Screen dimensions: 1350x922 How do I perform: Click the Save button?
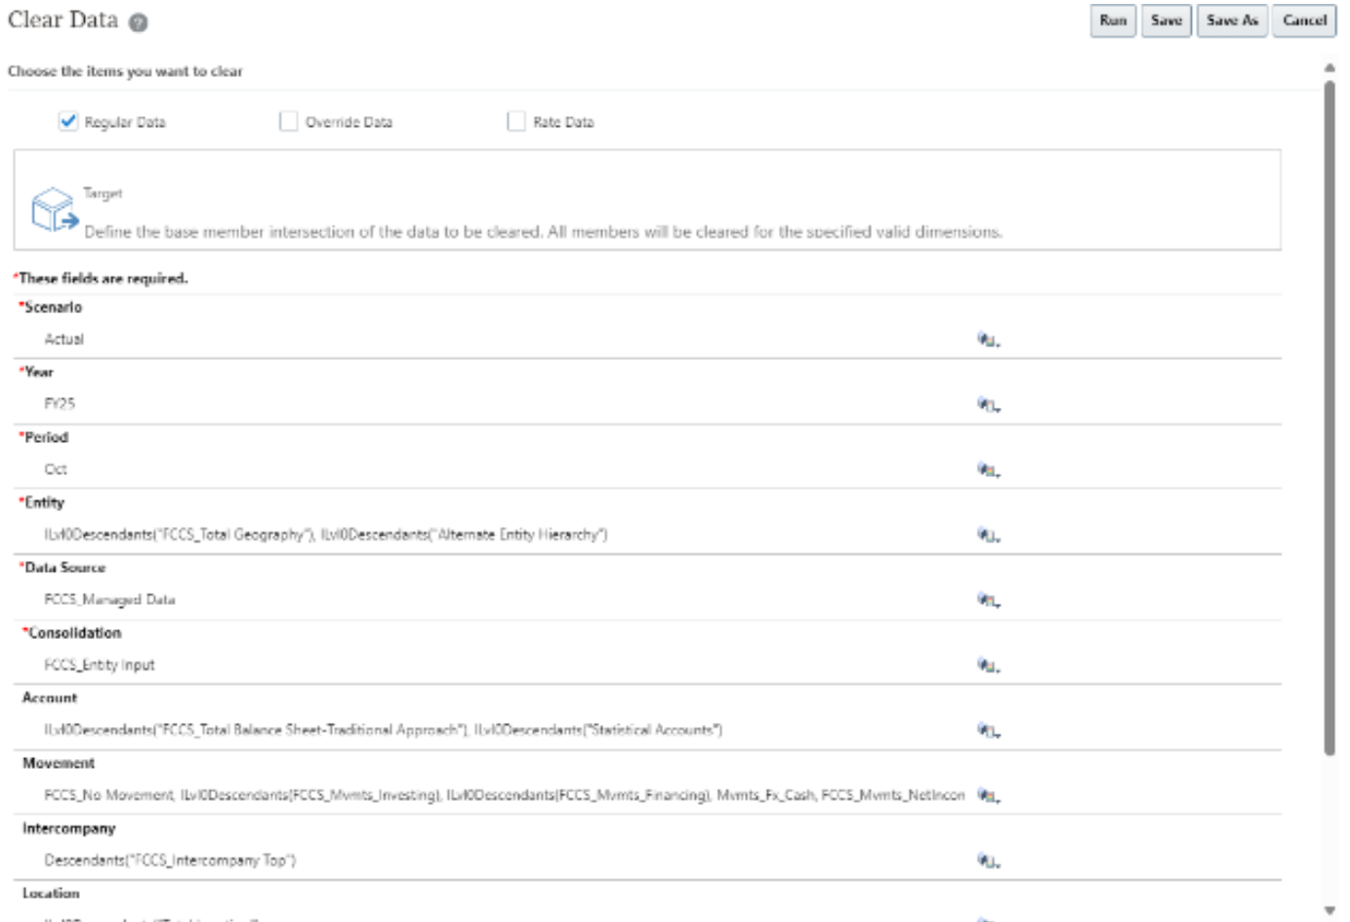1166,20
